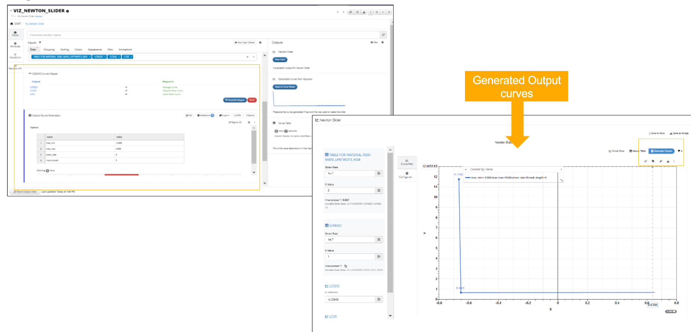This screenshot has width=691, height=332.
Task: Click the View Type Default button
Action: tap(245, 43)
